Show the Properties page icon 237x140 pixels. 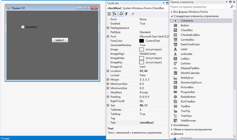coord(121,14)
